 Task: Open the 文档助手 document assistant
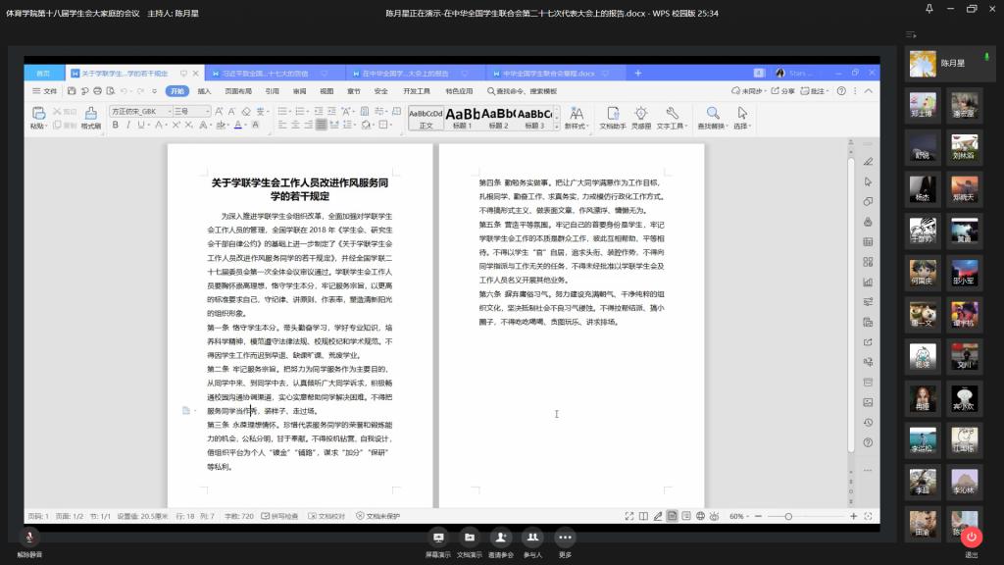[612, 114]
